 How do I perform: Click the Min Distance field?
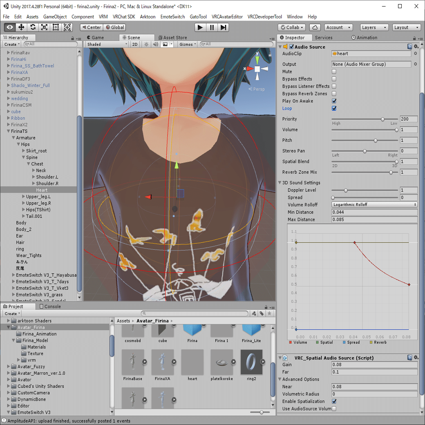374,212
